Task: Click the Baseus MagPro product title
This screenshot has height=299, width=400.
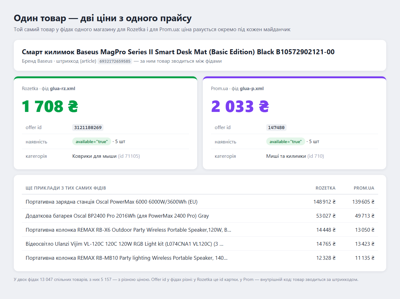Action: (178, 52)
